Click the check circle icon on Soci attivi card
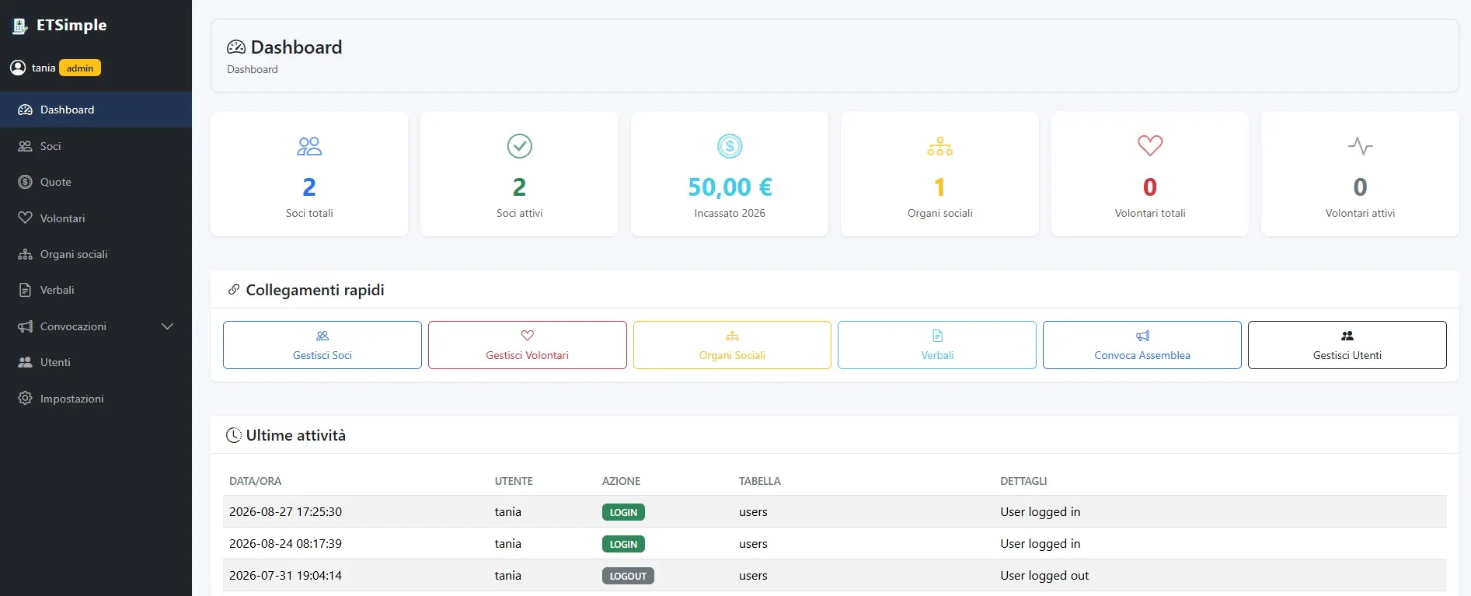The width and height of the screenshot is (1471, 596). tap(520, 146)
